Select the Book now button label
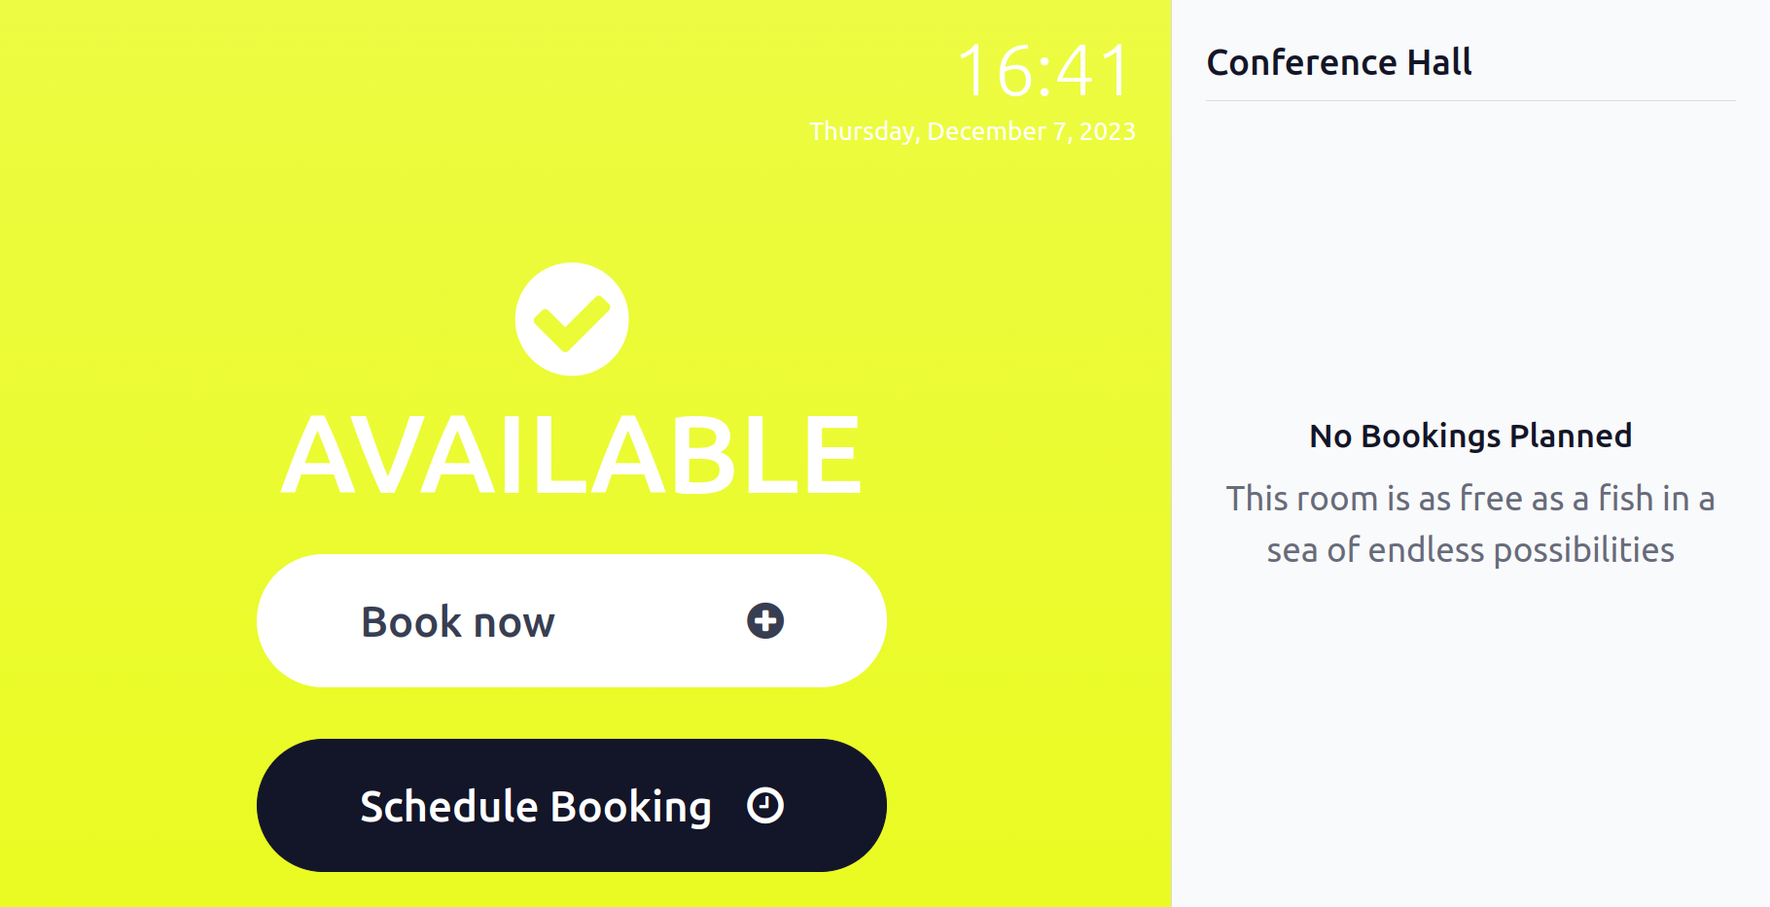 point(457,622)
